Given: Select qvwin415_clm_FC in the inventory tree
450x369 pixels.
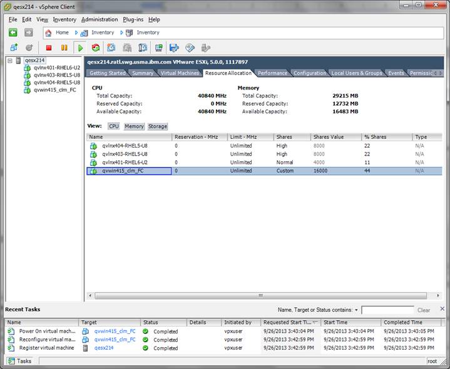Looking at the screenshot, I should (55, 90).
